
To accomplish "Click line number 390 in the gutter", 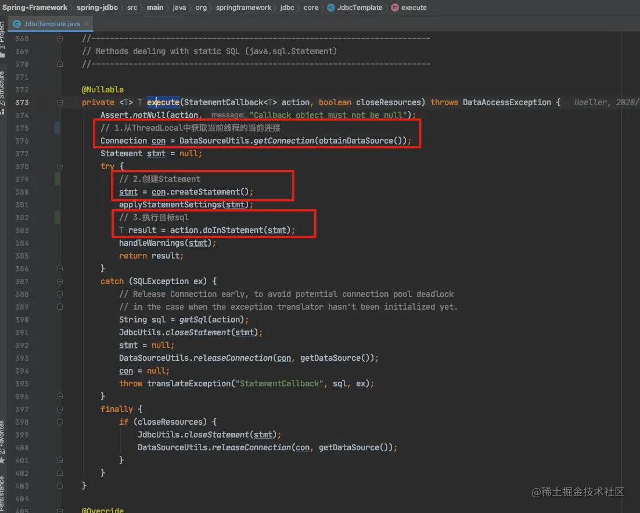I will coord(22,320).
